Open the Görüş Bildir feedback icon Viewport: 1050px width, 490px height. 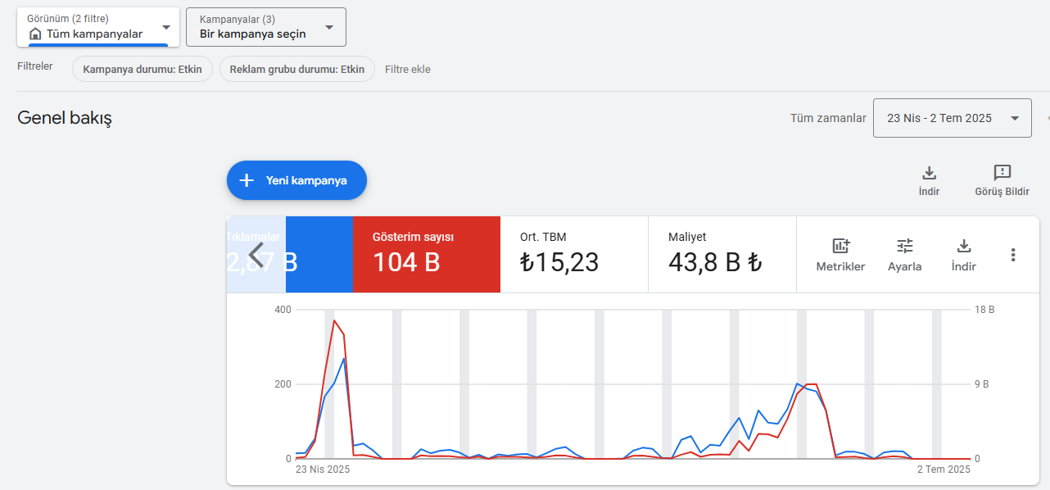coord(1002,173)
